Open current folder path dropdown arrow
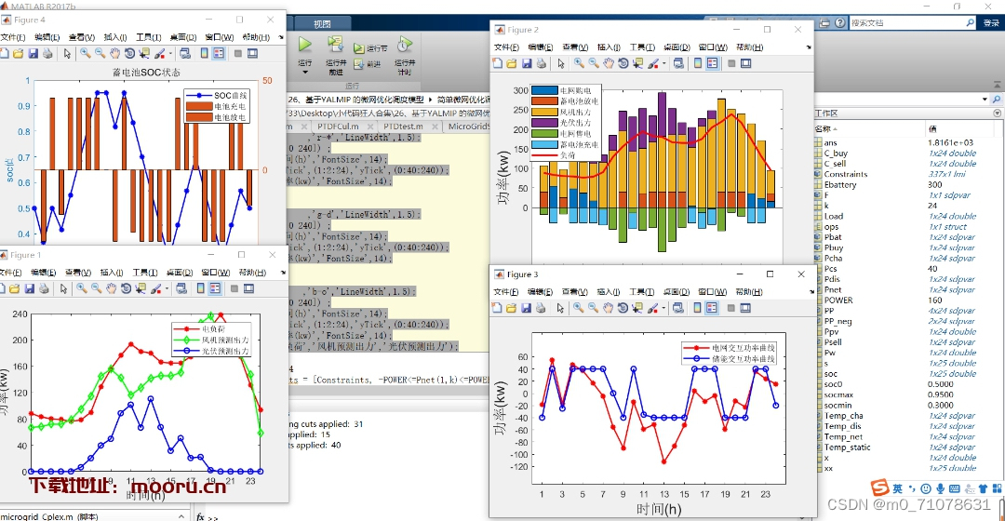 (x=985, y=100)
